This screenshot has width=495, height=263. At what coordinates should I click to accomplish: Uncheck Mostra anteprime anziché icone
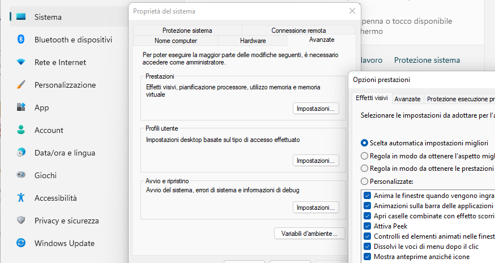[x=367, y=257]
